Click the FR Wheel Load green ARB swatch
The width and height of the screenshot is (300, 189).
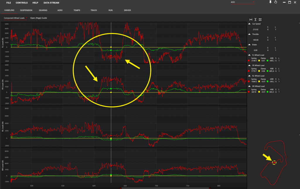(267, 71)
